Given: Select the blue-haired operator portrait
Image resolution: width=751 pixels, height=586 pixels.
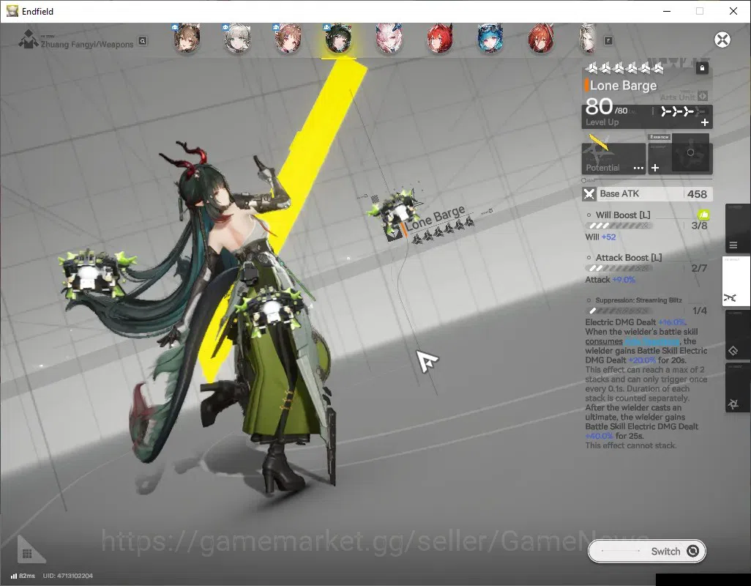Looking at the screenshot, I should 490,38.
